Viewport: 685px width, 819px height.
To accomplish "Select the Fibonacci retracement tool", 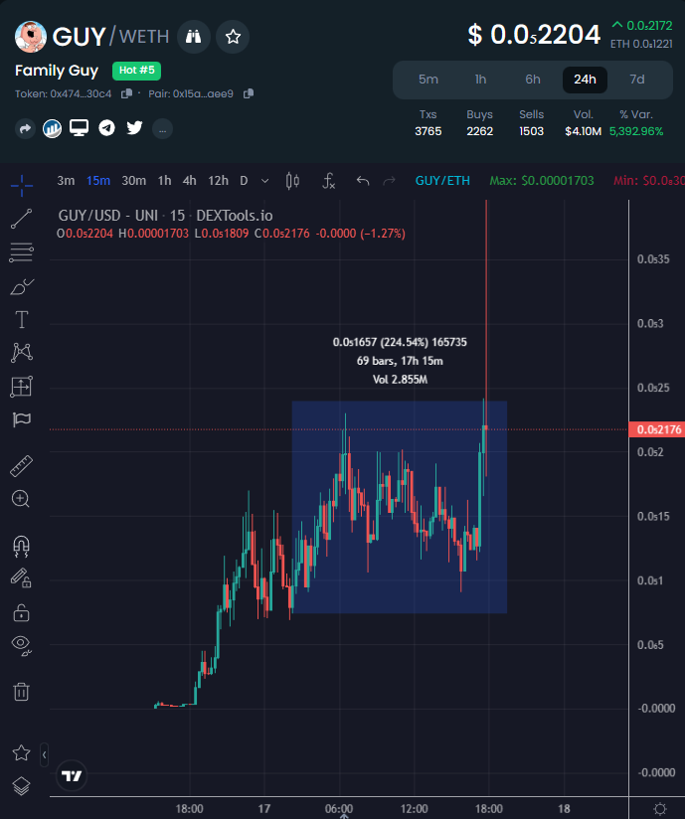I will click(x=22, y=252).
